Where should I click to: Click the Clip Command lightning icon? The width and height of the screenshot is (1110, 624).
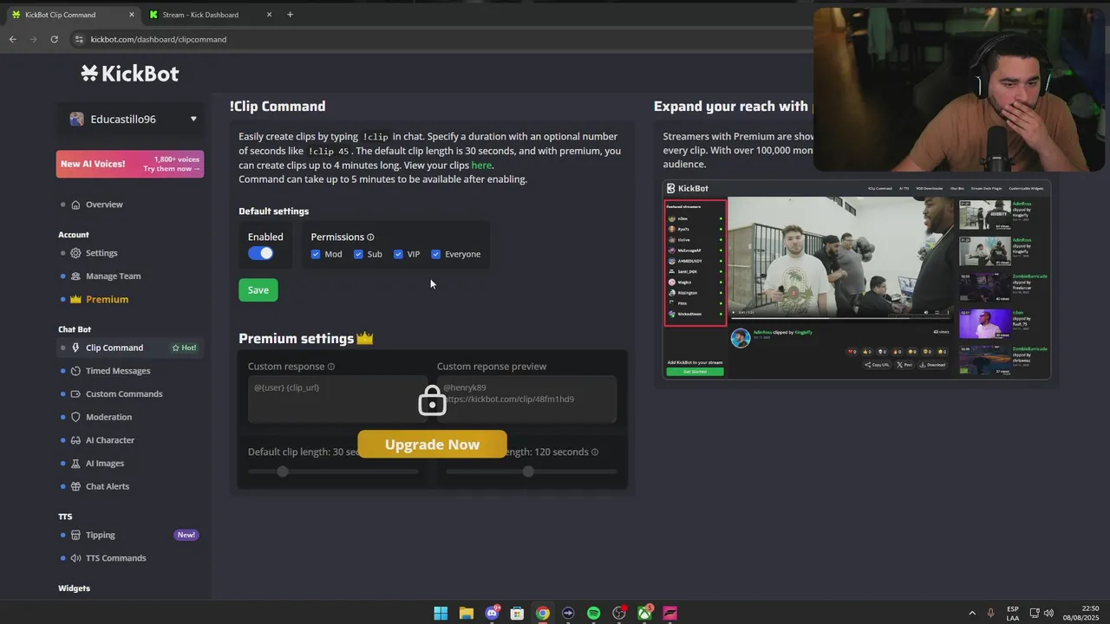75,348
